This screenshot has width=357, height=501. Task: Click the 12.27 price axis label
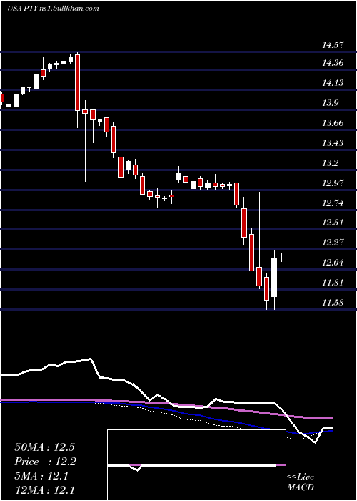pos(333,243)
